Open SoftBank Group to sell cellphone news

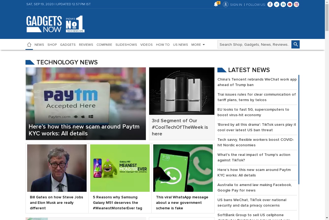[x=254, y=216]
